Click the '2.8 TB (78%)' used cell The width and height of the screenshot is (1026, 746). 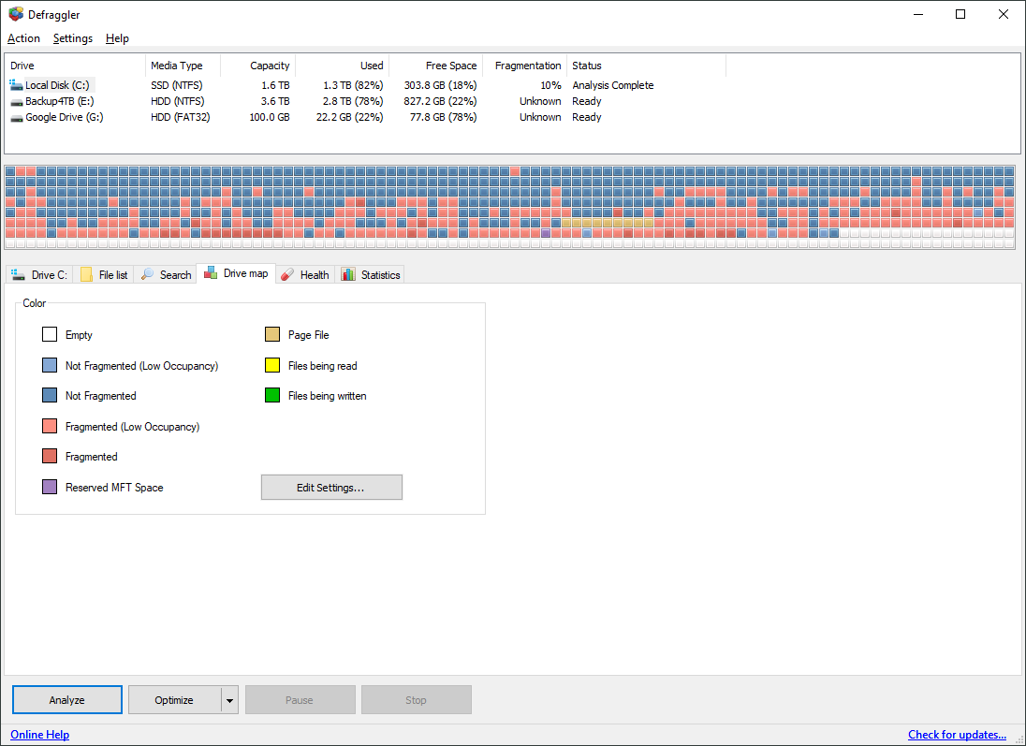[353, 101]
